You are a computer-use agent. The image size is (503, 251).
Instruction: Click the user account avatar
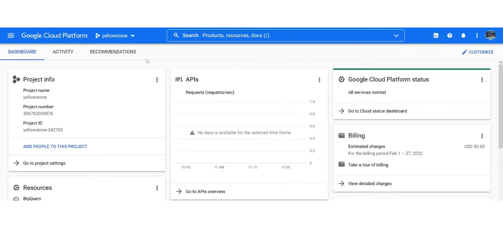490,36
